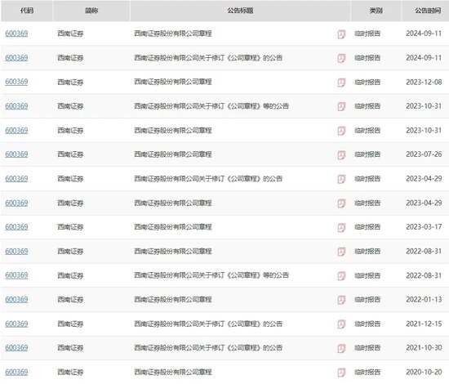
Task: Open 关于修订《公司章程》的公告 dated 2023-04-29
Action: point(208,179)
